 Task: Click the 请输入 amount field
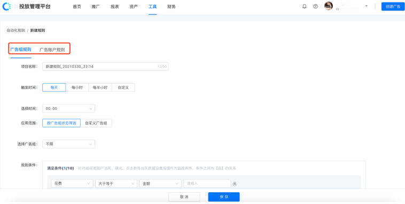click(207, 184)
